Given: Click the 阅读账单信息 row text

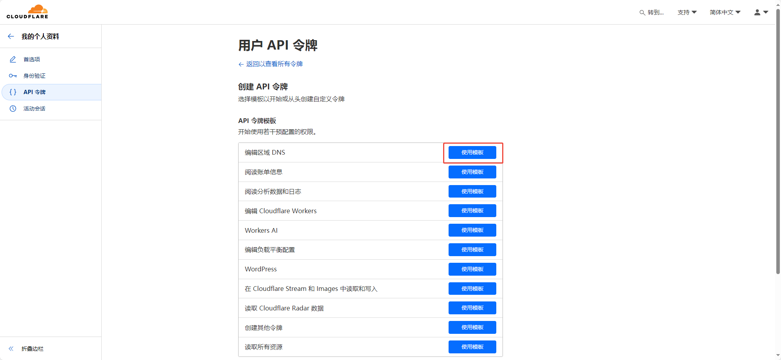Looking at the screenshot, I should (264, 172).
